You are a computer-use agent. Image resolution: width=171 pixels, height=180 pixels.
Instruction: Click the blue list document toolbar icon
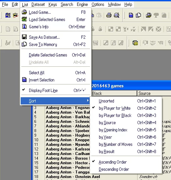click(131, 15)
